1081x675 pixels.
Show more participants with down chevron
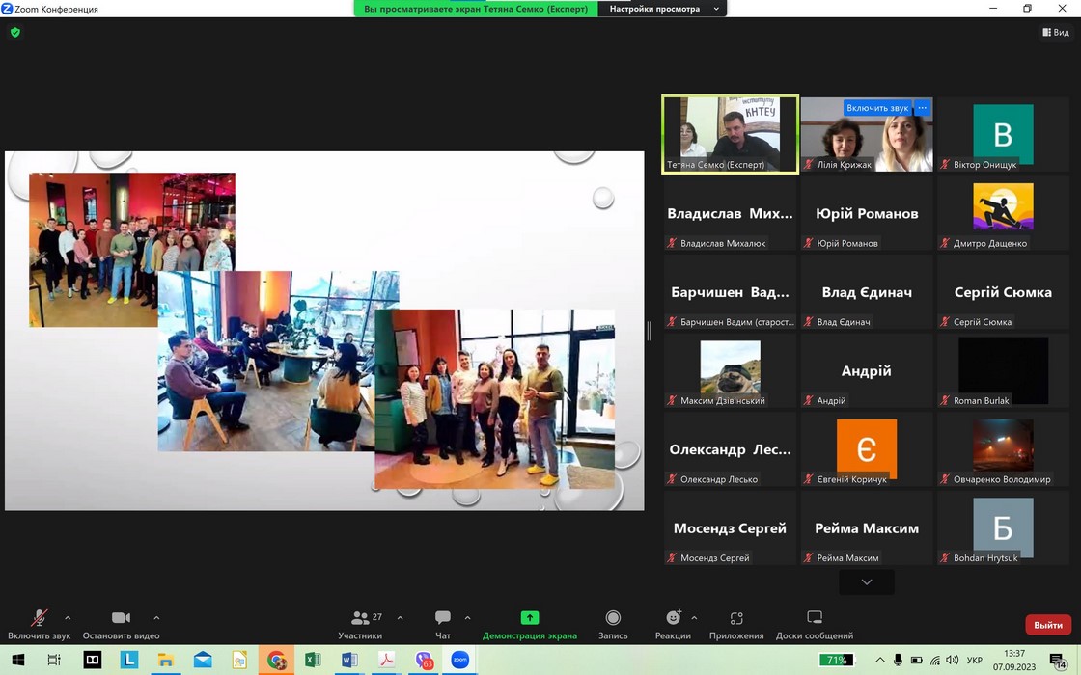coord(866,582)
